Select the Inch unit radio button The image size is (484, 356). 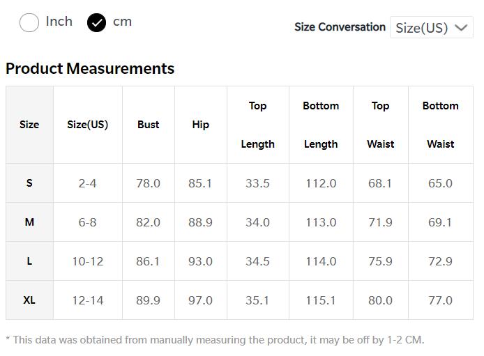(x=29, y=22)
